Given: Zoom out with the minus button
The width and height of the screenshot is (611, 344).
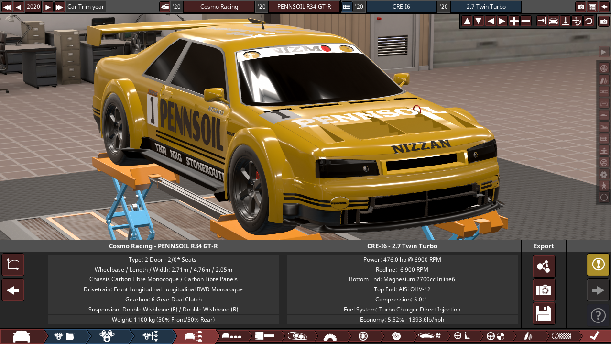Looking at the screenshot, I should click(526, 21).
